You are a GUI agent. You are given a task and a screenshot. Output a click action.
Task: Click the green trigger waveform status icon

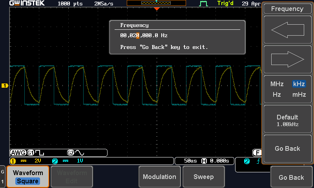[203, 4]
